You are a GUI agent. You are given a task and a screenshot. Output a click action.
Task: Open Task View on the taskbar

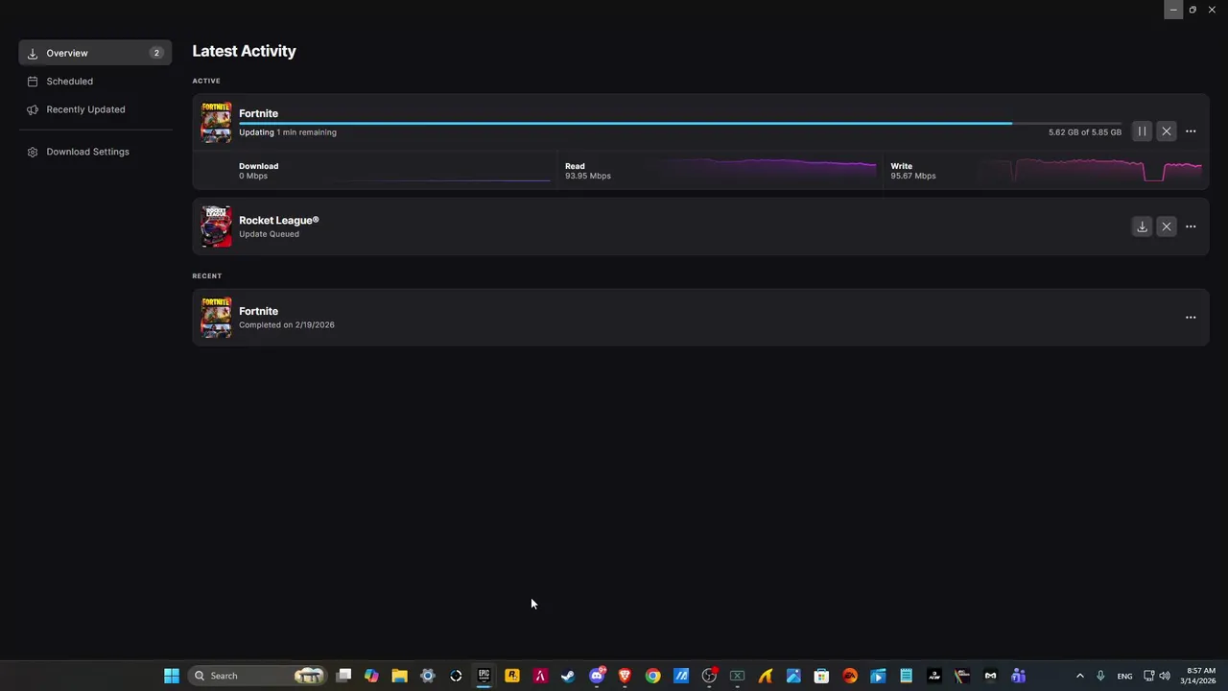343,676
